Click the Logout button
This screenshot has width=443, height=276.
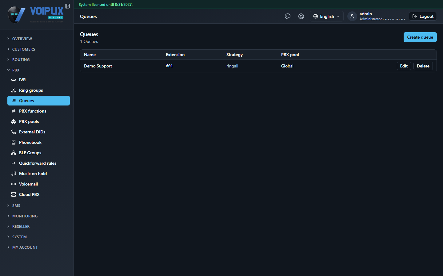(x=423, y=16)
